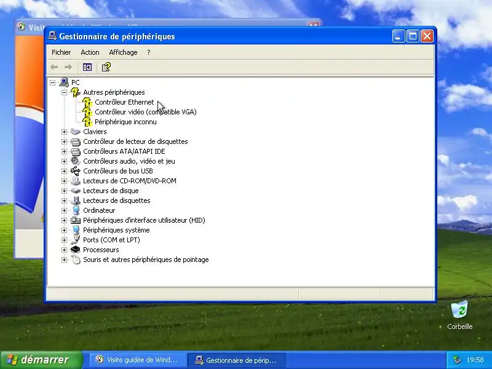Open the Action menu
This screenshot has height=369, width=492.
(x=90, y=52)
